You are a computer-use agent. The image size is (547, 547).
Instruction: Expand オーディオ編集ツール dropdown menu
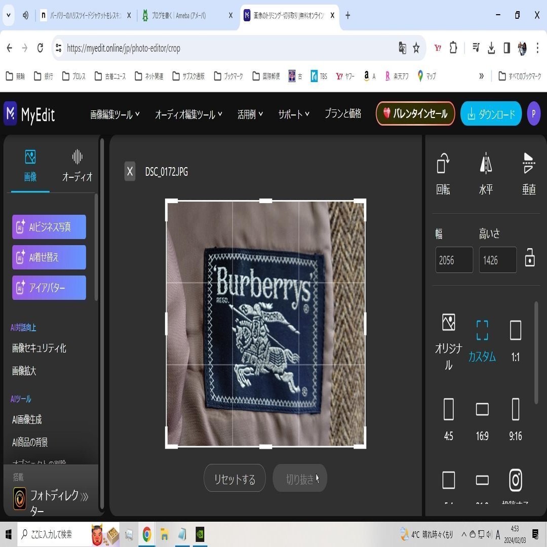(188, 114)
